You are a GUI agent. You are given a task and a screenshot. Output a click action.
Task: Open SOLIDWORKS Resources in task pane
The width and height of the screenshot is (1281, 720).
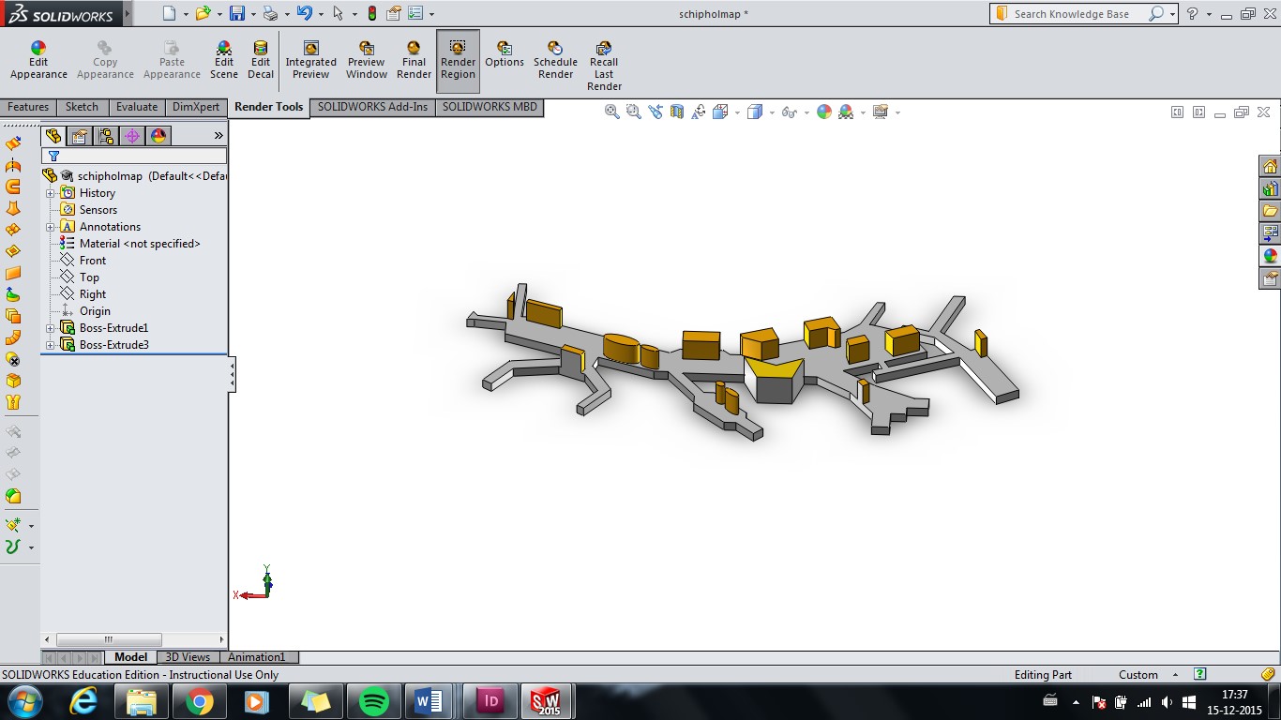1271,167
